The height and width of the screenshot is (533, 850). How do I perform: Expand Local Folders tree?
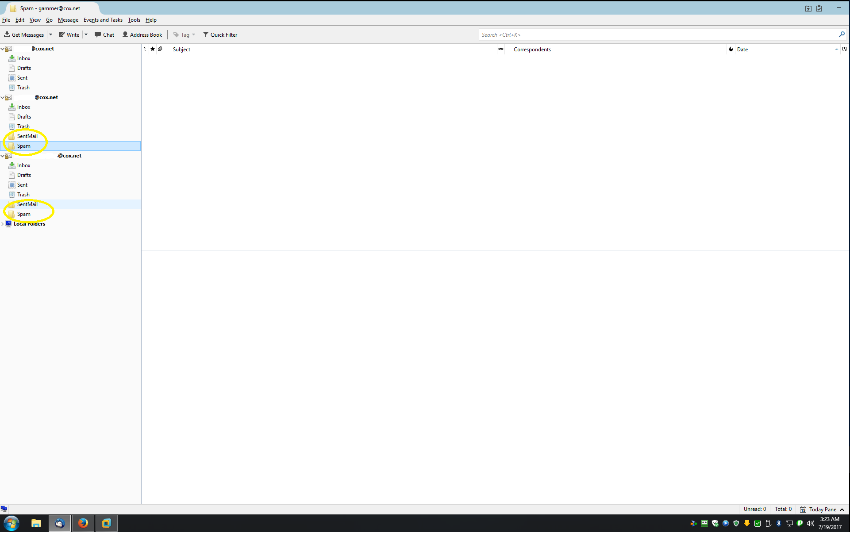tap(3, 224)
